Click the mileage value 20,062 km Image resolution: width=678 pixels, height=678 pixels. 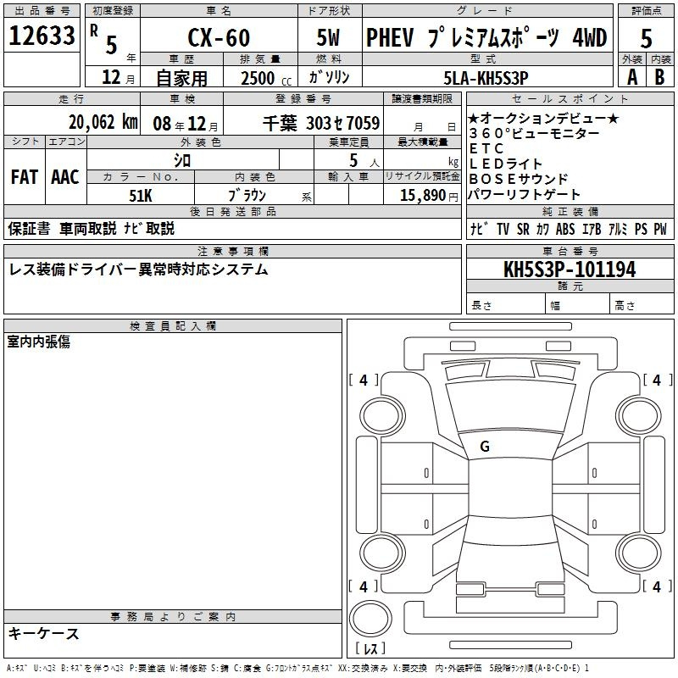point(103,122)
